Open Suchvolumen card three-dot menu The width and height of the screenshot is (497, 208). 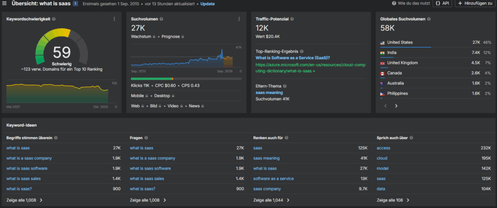click(x=239, y=19)
